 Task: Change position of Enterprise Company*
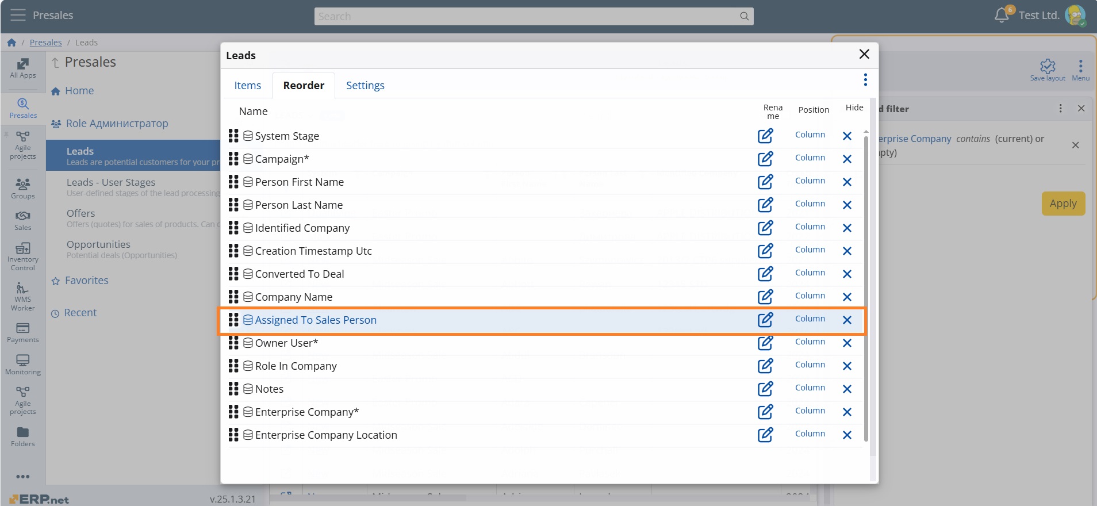(x=810, y=411)
